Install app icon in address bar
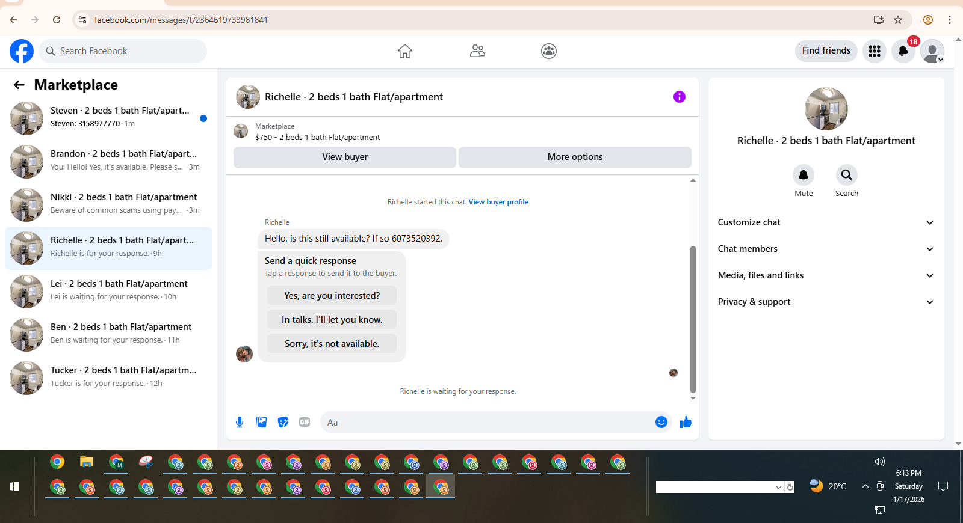 (x=879, y=20)
